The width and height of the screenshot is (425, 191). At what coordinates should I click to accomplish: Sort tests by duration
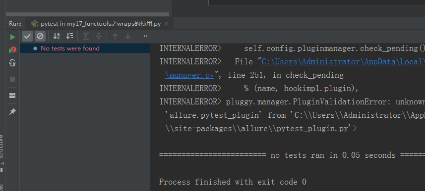[69, 36]
